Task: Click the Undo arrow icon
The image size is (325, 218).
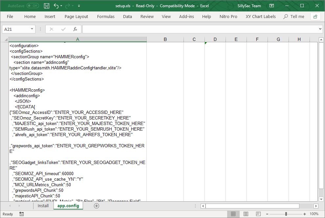Action: pyautogui.click(x=56, y=6)
